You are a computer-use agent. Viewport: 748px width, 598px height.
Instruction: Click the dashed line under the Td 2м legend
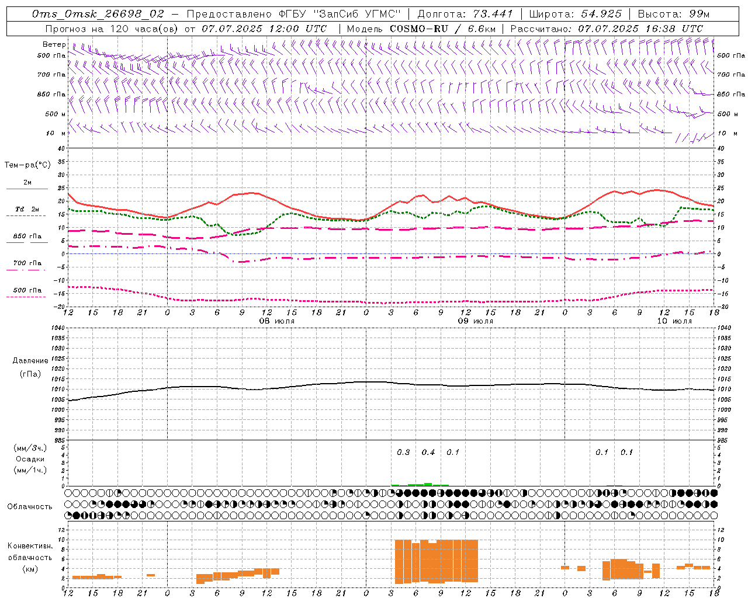click(26, 216)
